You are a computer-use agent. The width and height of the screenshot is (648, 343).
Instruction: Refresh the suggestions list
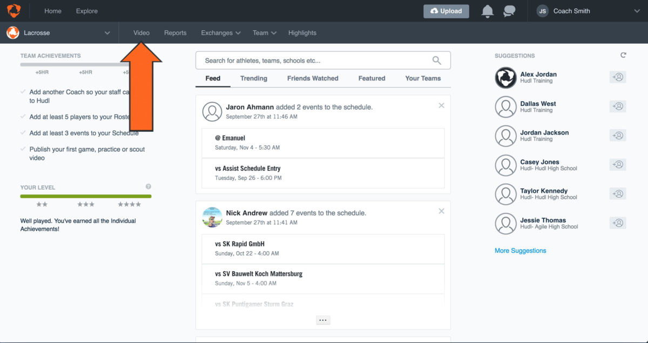pos(623,55)
